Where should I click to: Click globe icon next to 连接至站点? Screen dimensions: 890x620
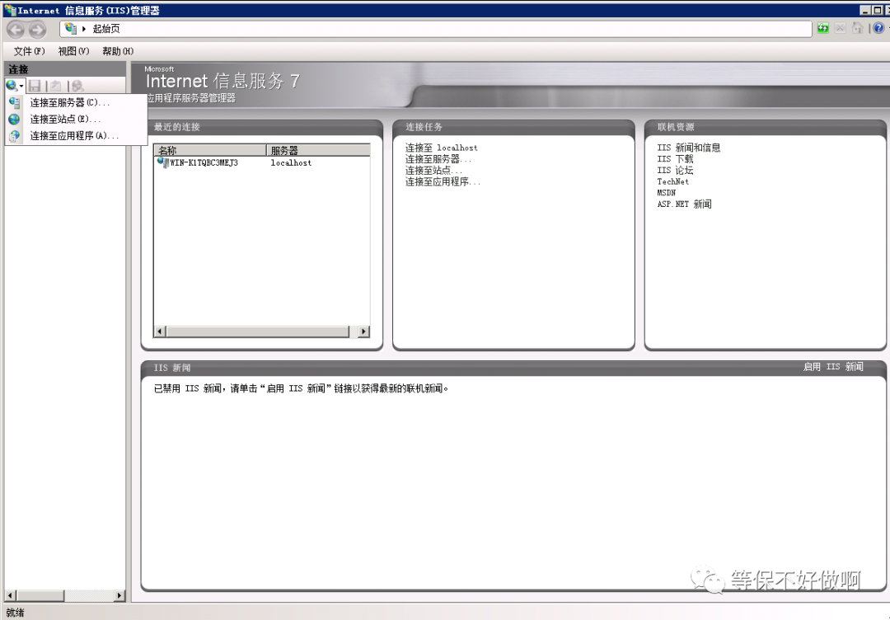[x=14, y=120]
